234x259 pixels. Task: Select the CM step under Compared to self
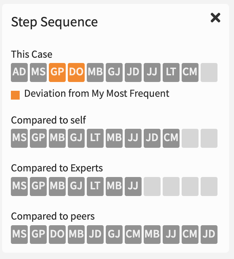(171, 138)
